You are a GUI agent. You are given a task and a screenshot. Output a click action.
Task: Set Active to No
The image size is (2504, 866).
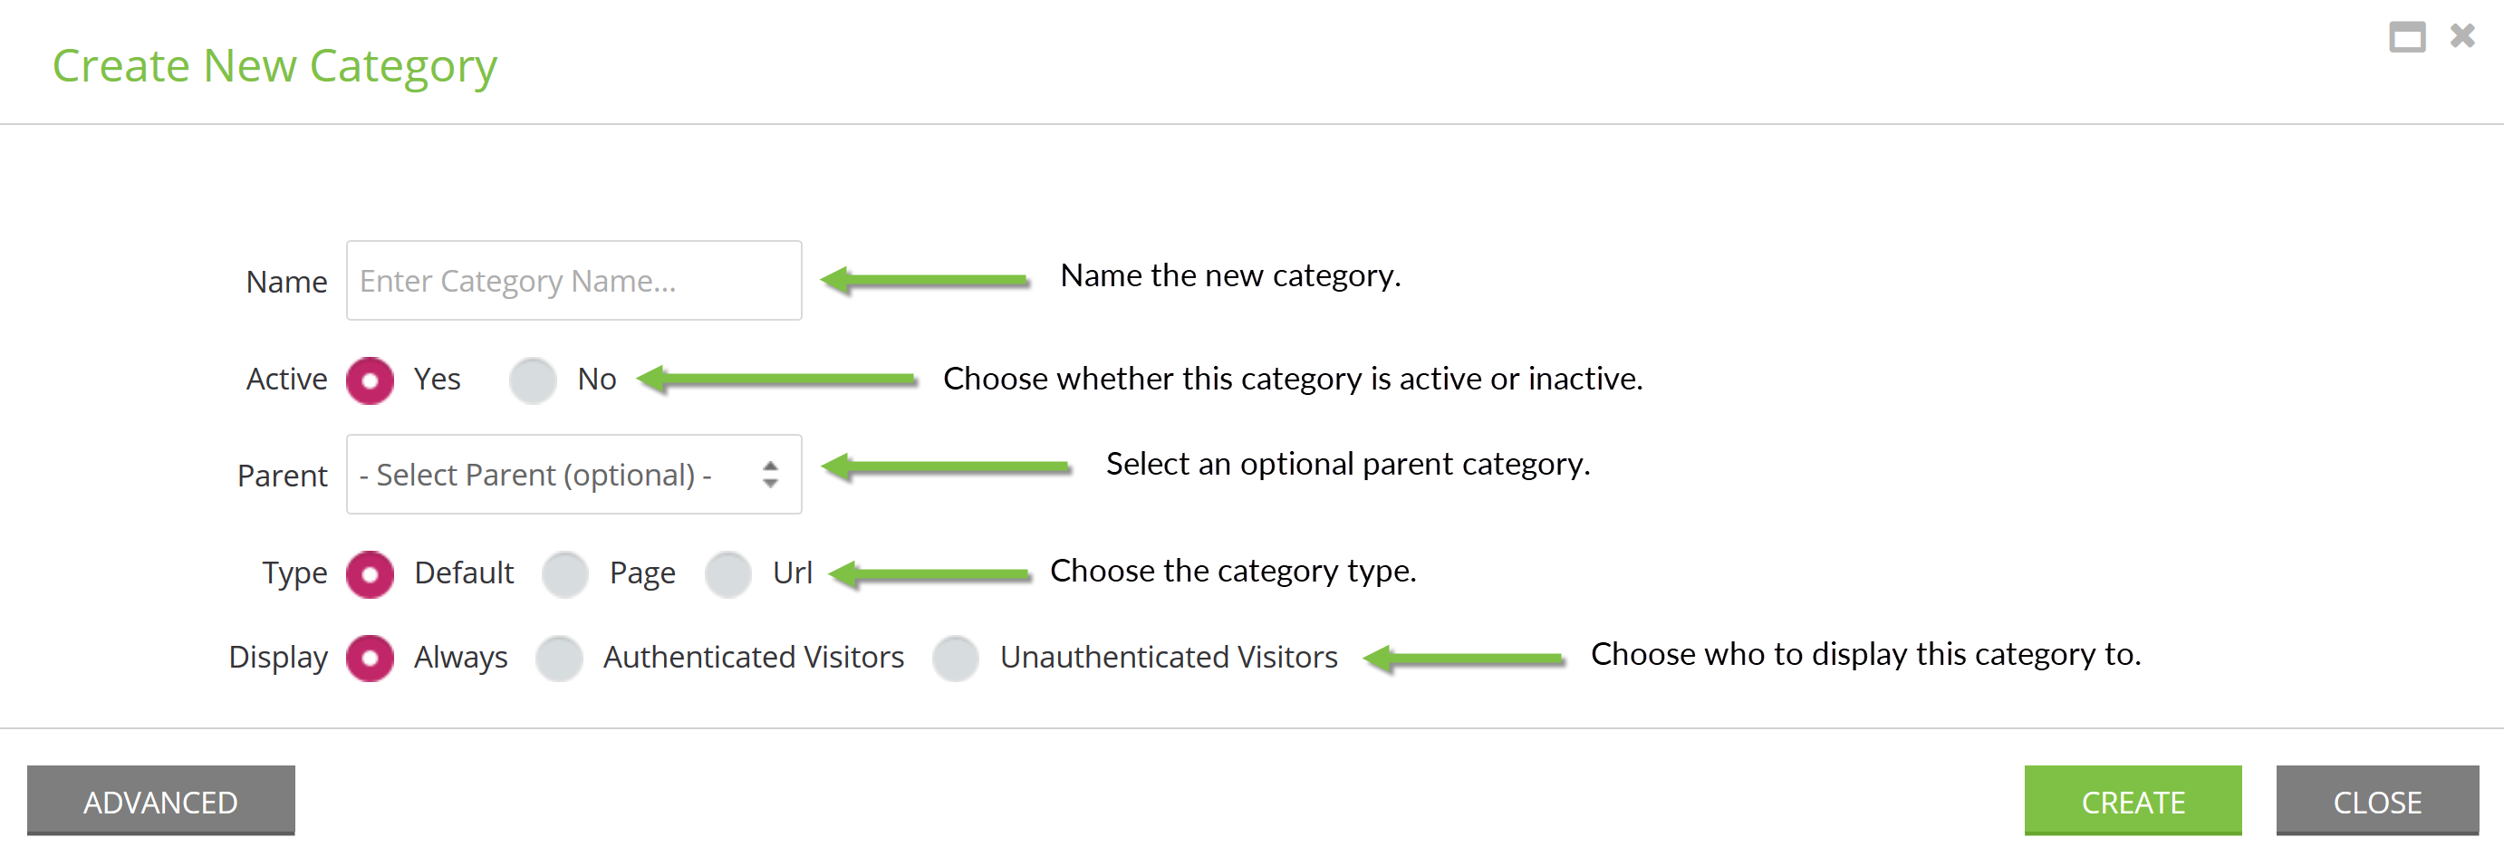[x=533, y=380]
